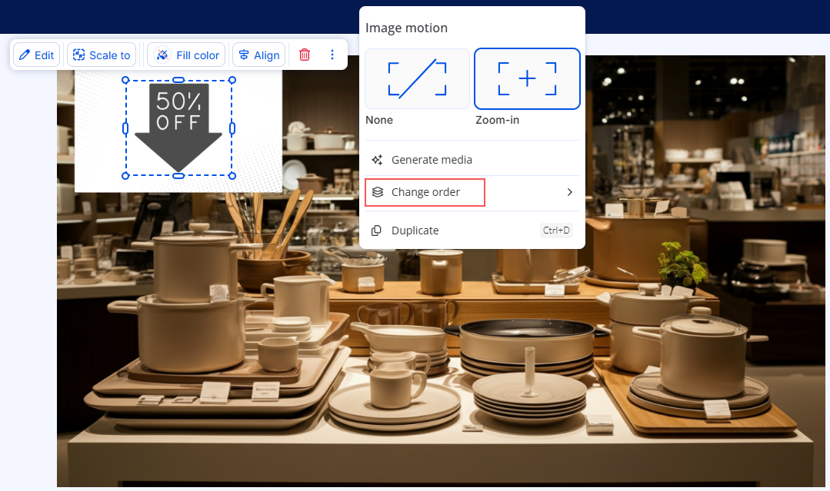Screen dimensions: 830x491
Task: Expand Change order submenu arrow
Action: click(569, 192)
